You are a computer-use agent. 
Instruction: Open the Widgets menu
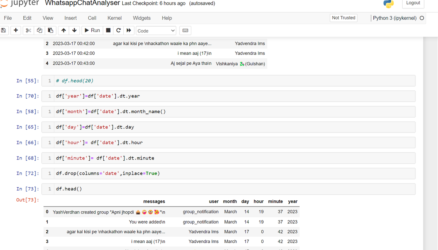pyautogui.click(x=142, y=18)
